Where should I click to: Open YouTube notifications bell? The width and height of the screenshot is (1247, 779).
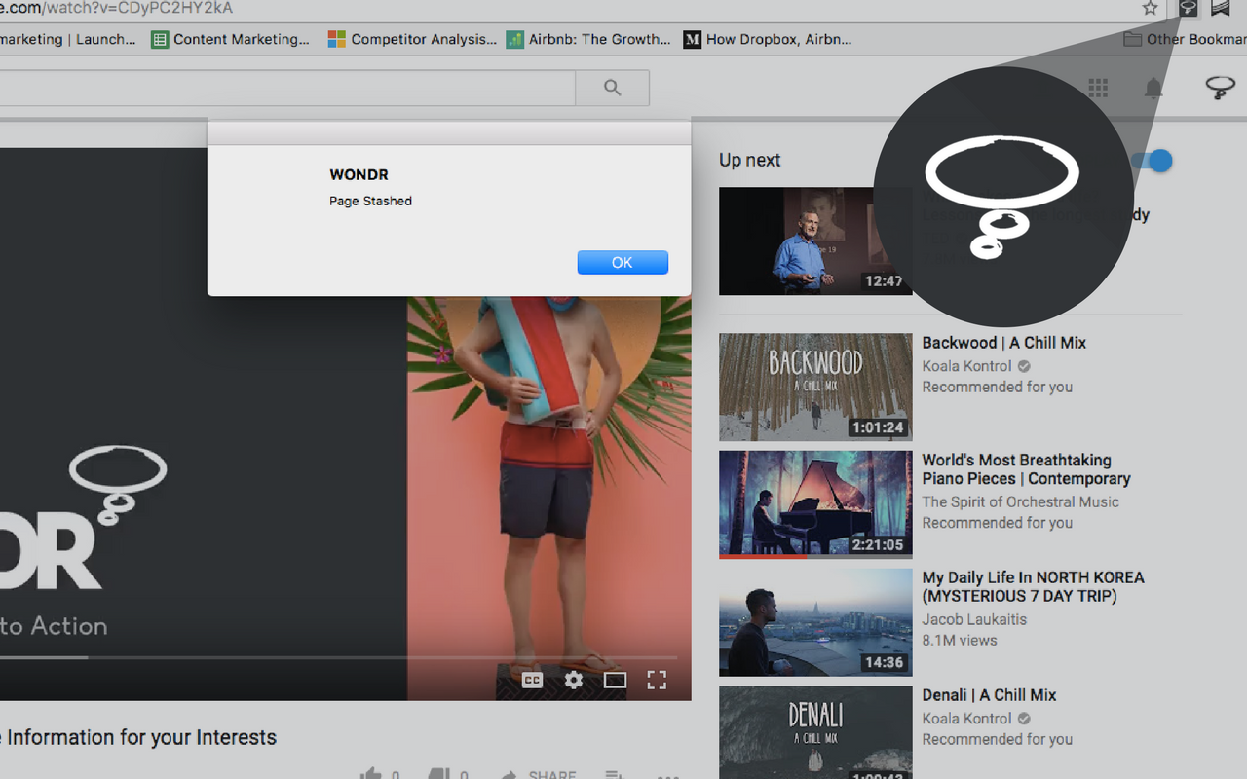[x=1153, y=89]
